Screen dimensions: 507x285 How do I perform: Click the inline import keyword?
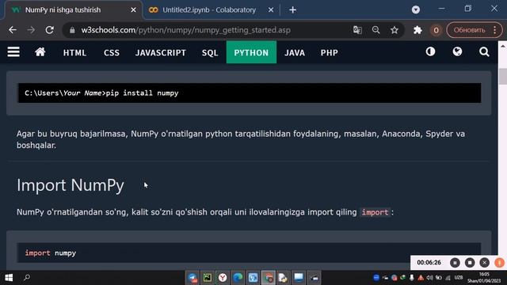(x=375, y=212)
